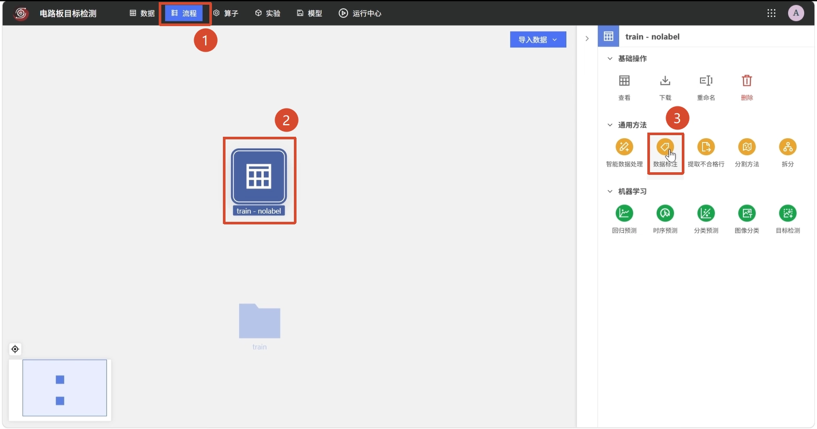Screen dimensions: 817x429
Task: Click the red 删除 delete icon
Action: (747, 81)
